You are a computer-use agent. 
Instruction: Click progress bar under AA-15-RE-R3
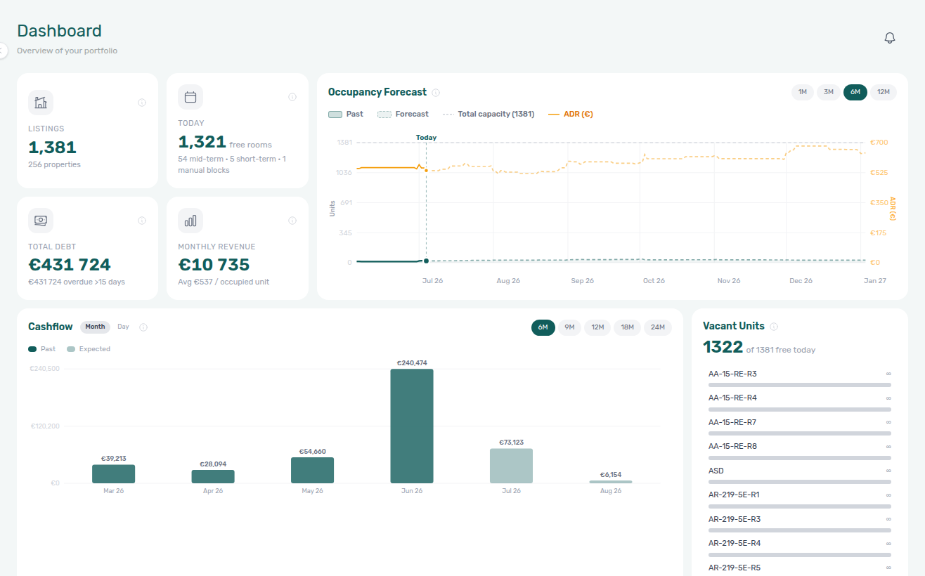click(x=800, y=385)
